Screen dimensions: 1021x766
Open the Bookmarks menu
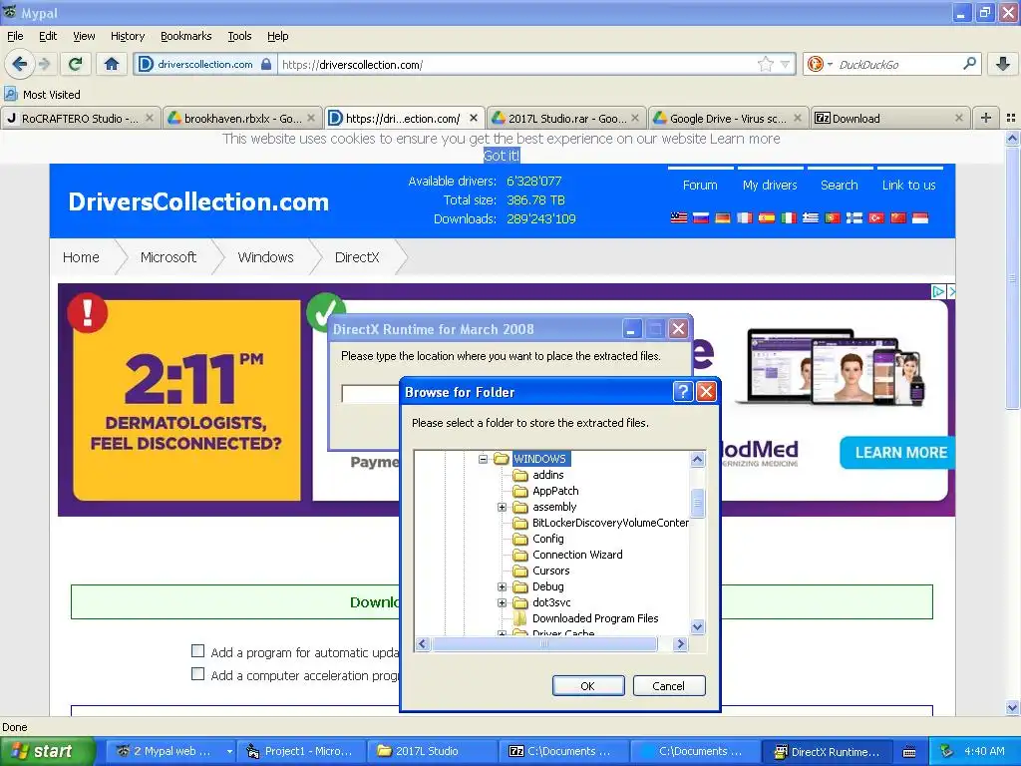(x=186, y=36)
